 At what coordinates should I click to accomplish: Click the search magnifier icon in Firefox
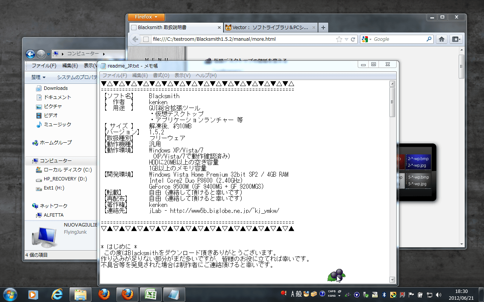(429, 39)
